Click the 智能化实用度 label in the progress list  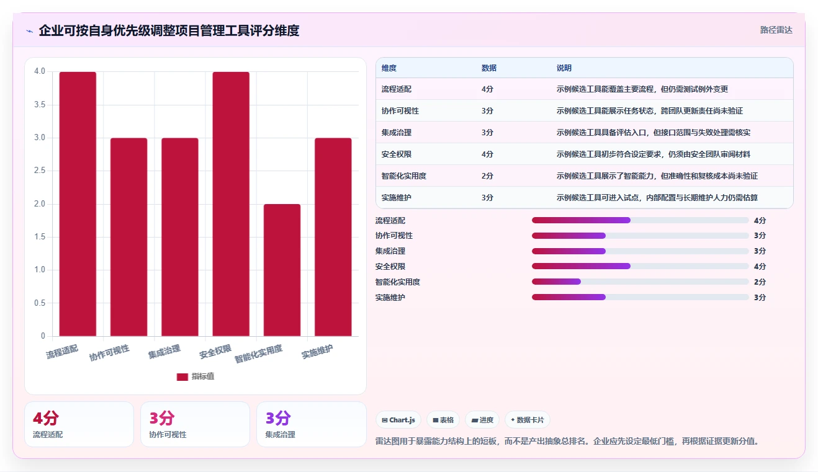point(398,282)
